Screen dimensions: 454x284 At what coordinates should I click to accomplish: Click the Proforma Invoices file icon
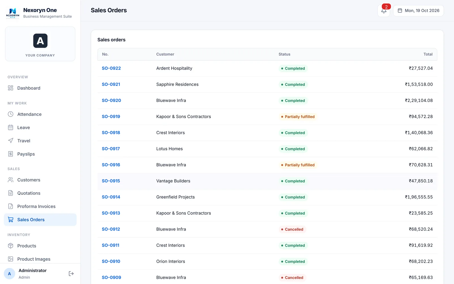tap(10, 206)
